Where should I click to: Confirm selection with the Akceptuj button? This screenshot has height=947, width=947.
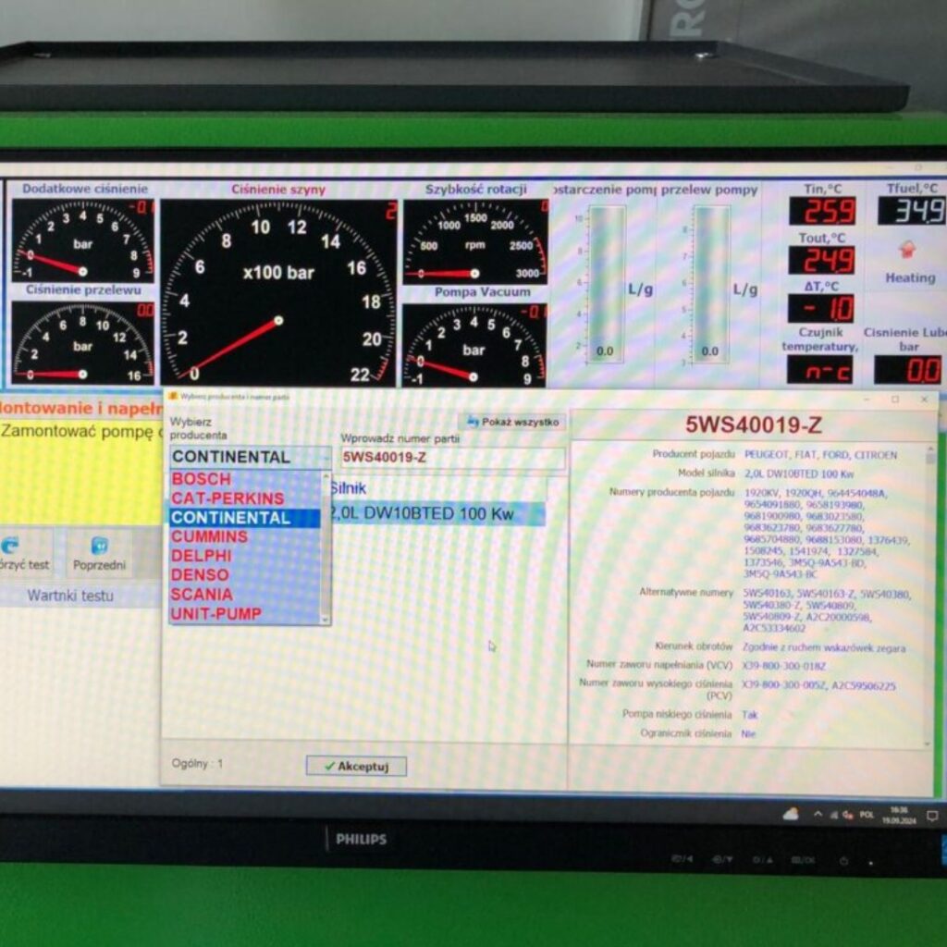coord(356,766)
